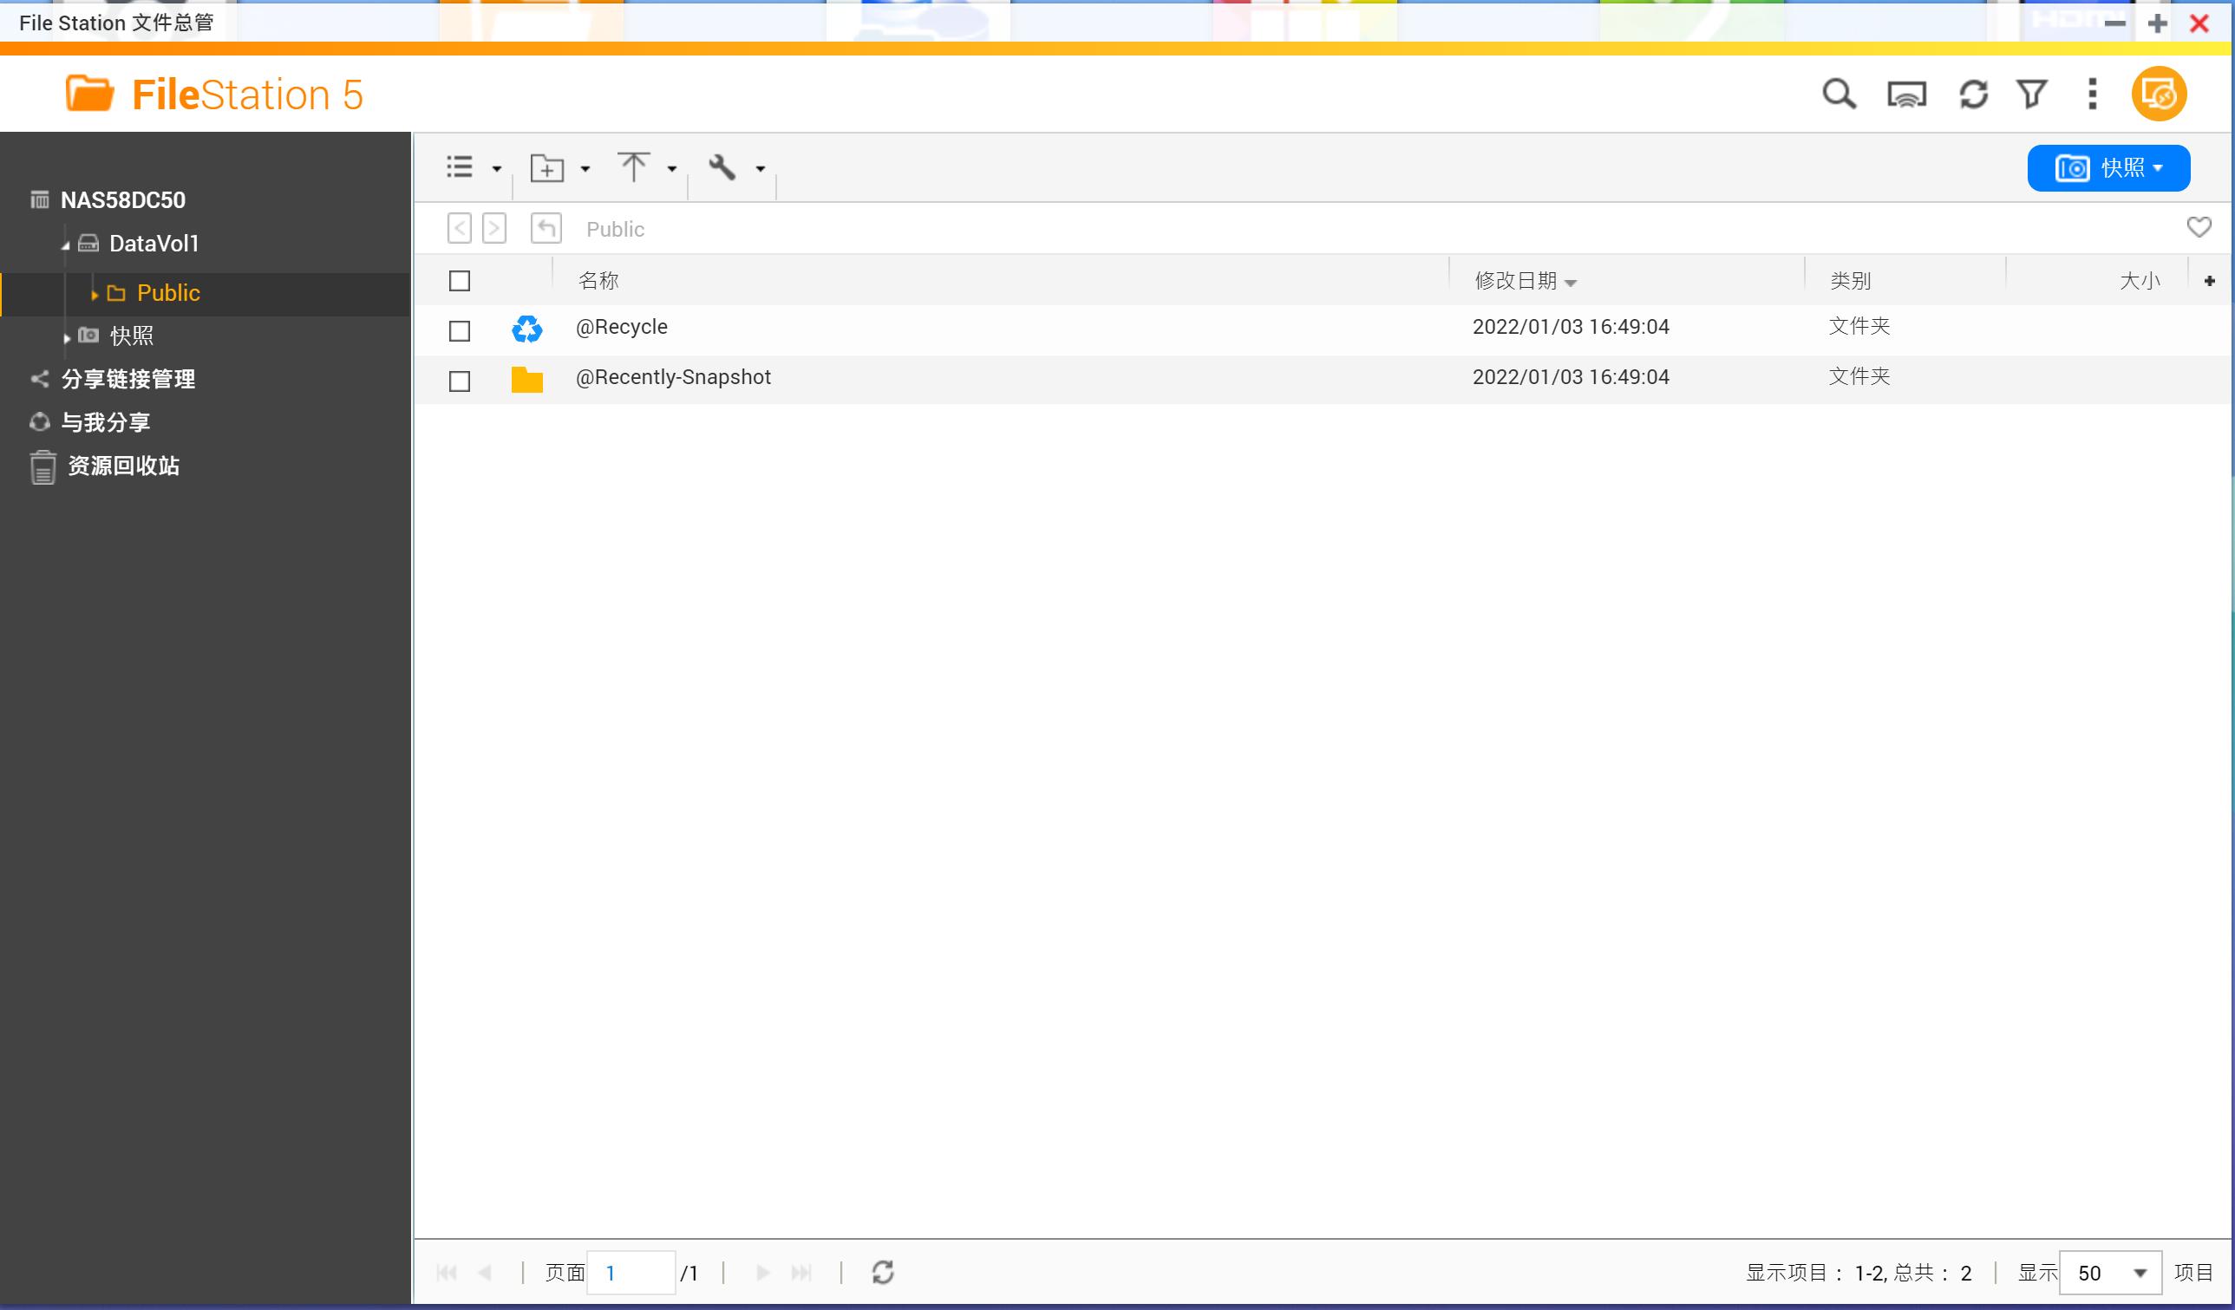Image resolution: width=2235 pixels, height=1310 pixels.
Task: Check the @Recycle row checkbox
Action: [460, 330]
